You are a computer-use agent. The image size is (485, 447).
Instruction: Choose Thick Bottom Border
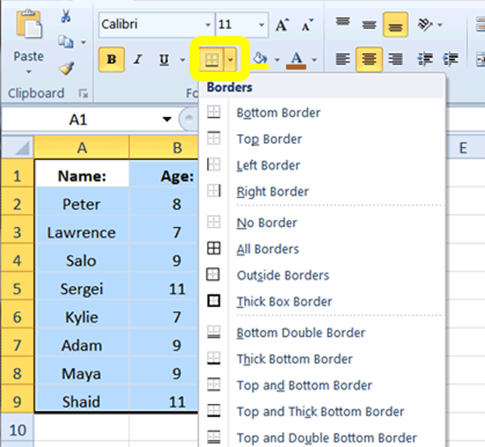pos(322,359)
